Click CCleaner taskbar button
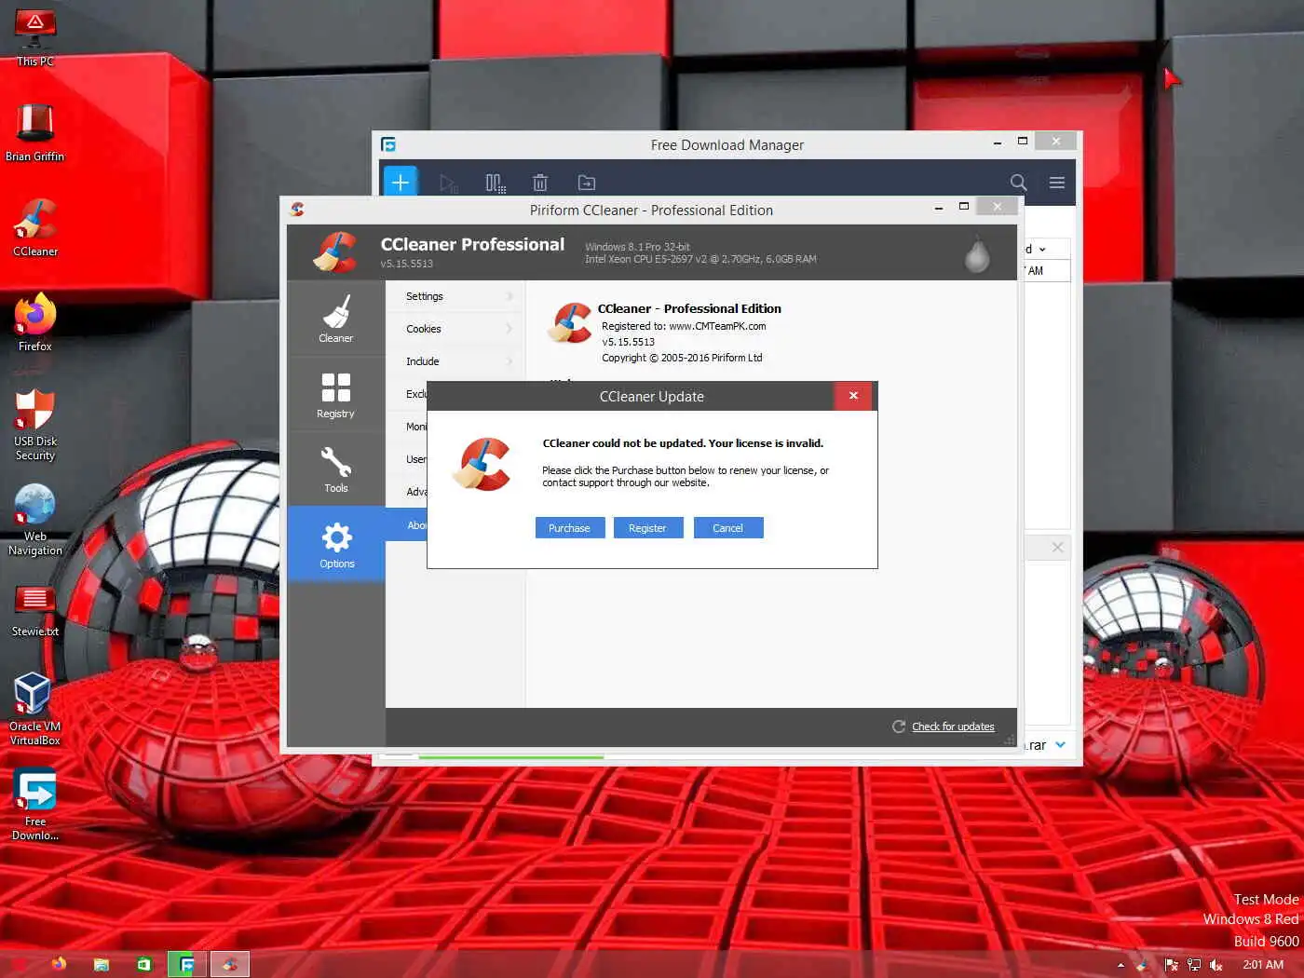This screenshot has height=978, width=1304. click(x=230, y=964)
